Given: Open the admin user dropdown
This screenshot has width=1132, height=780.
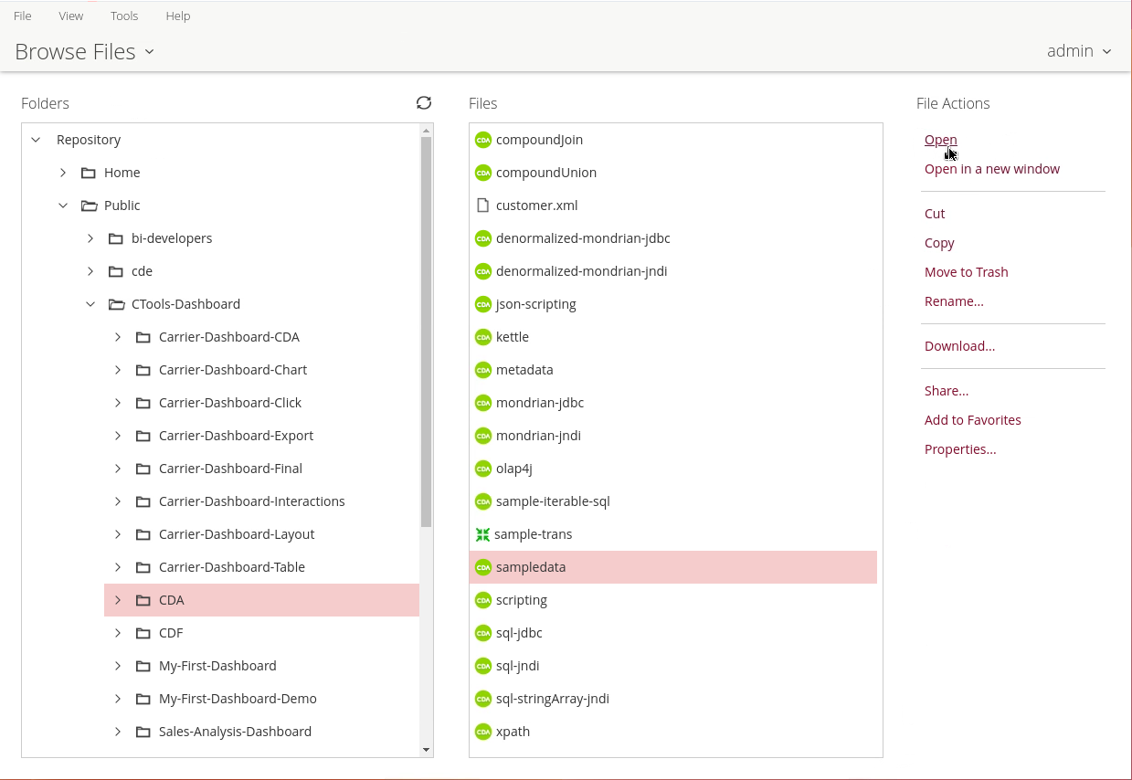Looking at the screenshot, I should pos(1079,51).
